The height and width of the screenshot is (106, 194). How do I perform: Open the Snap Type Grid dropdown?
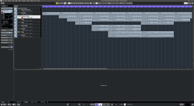tap(102, 3)
